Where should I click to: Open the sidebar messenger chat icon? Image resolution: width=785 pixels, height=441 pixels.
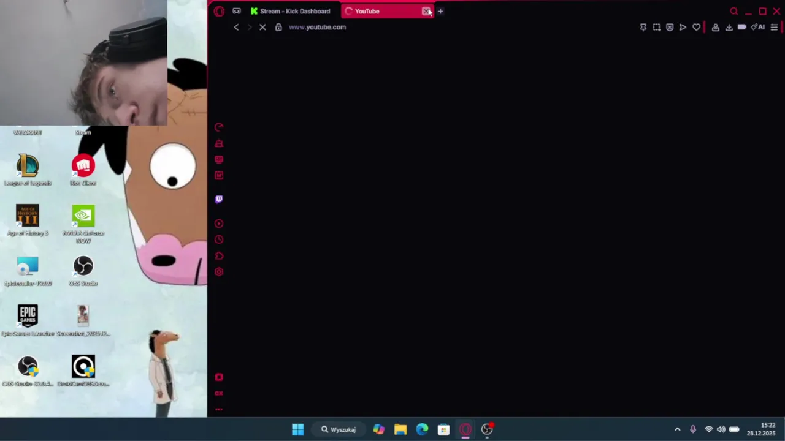click(x=219, y=159)
